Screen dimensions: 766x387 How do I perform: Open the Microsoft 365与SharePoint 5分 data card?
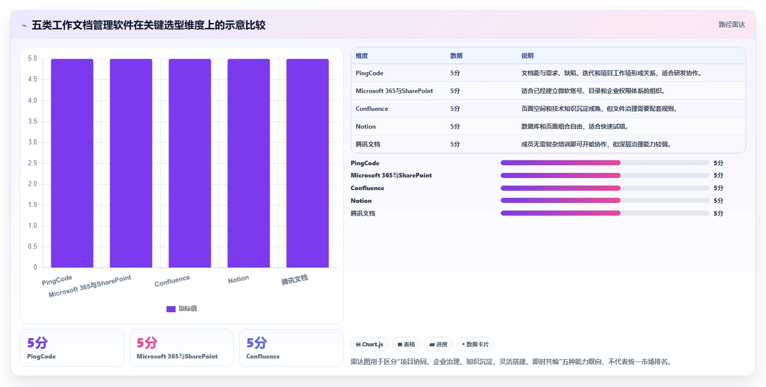181,348
